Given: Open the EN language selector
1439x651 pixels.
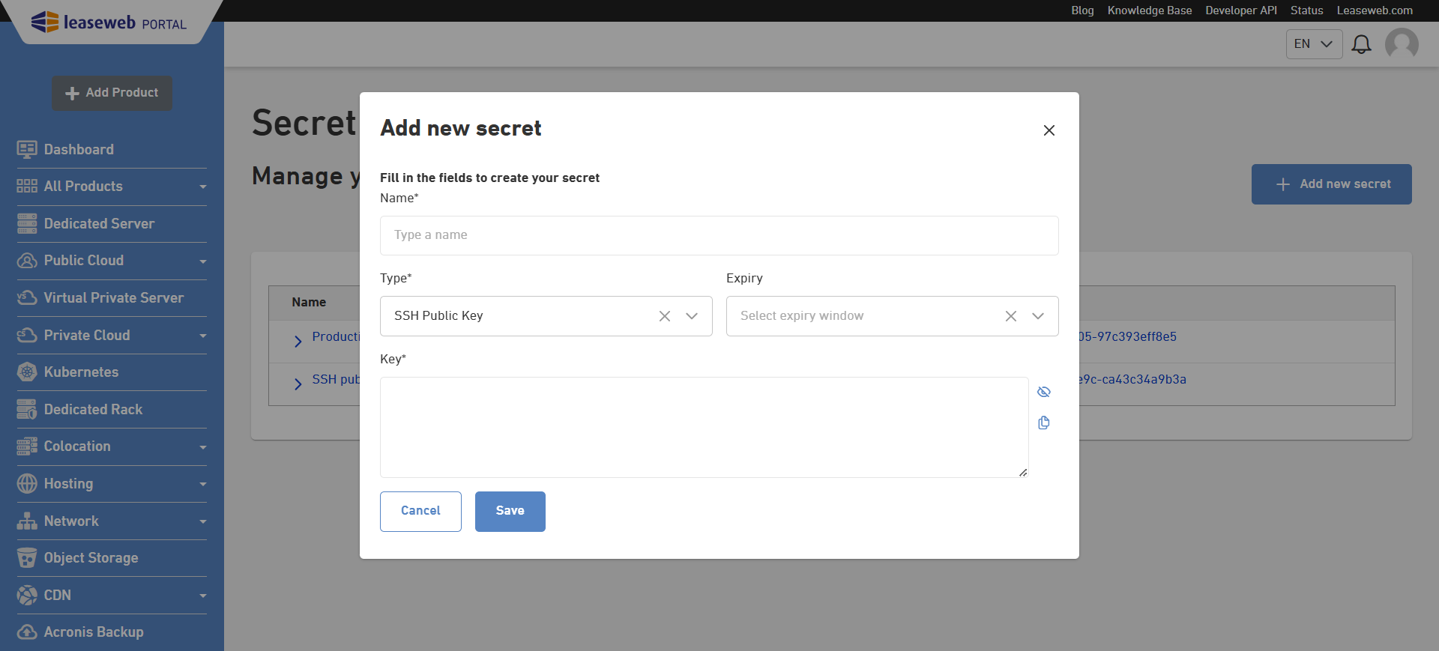Looking at the screenshot, I should (x=1313, y=43).
